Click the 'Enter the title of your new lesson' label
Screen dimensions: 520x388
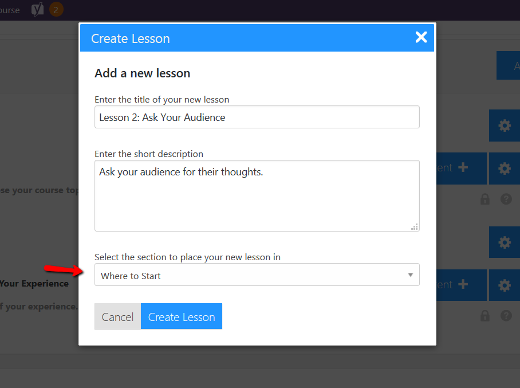[x=162, y=100]
